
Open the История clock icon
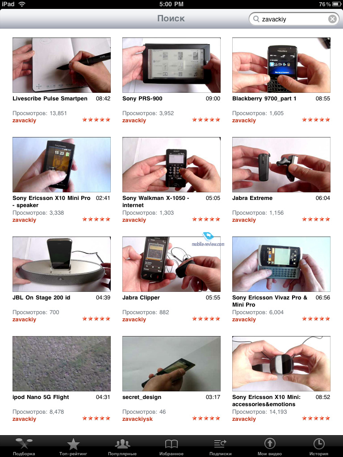pos(319,444)
